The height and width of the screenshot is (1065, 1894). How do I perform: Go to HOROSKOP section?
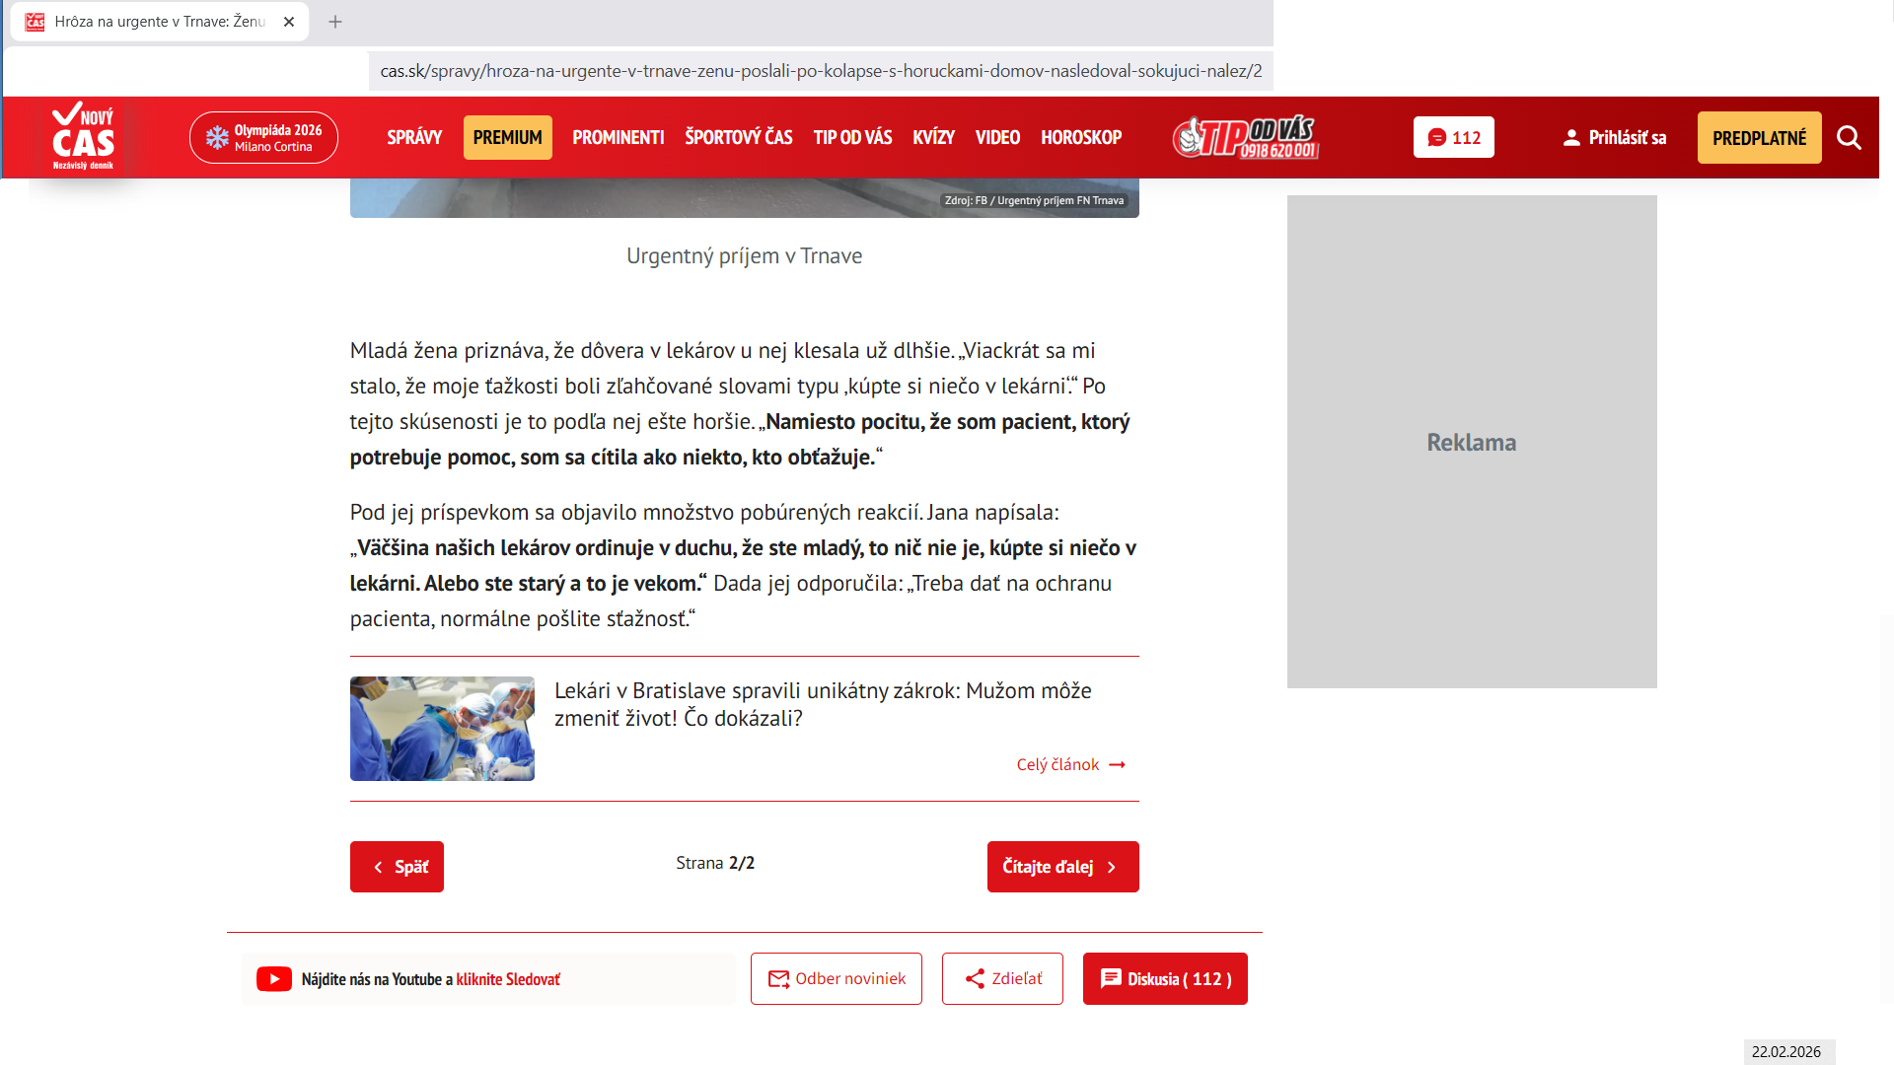coord(1080,138)
